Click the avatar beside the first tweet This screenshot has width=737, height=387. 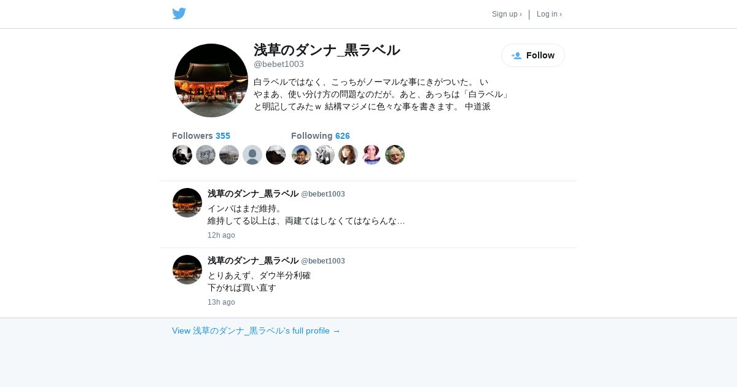click(187, 203)
